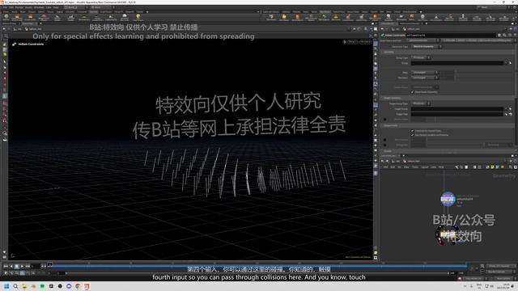
Task: Go back in parameter pane path
Action: [383, 29]
